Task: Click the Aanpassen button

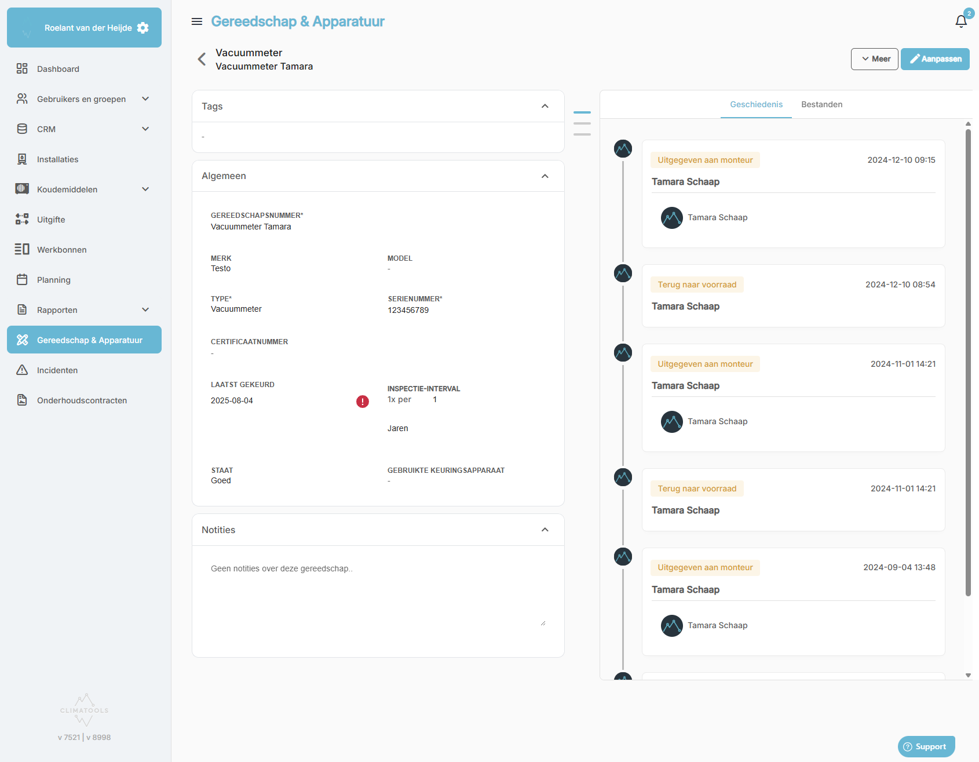Action: pyautogui.click(x=935, y=59)
